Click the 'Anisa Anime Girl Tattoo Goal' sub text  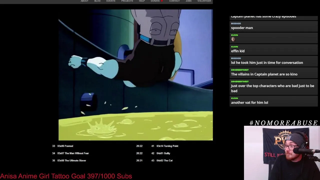[66, 176]
